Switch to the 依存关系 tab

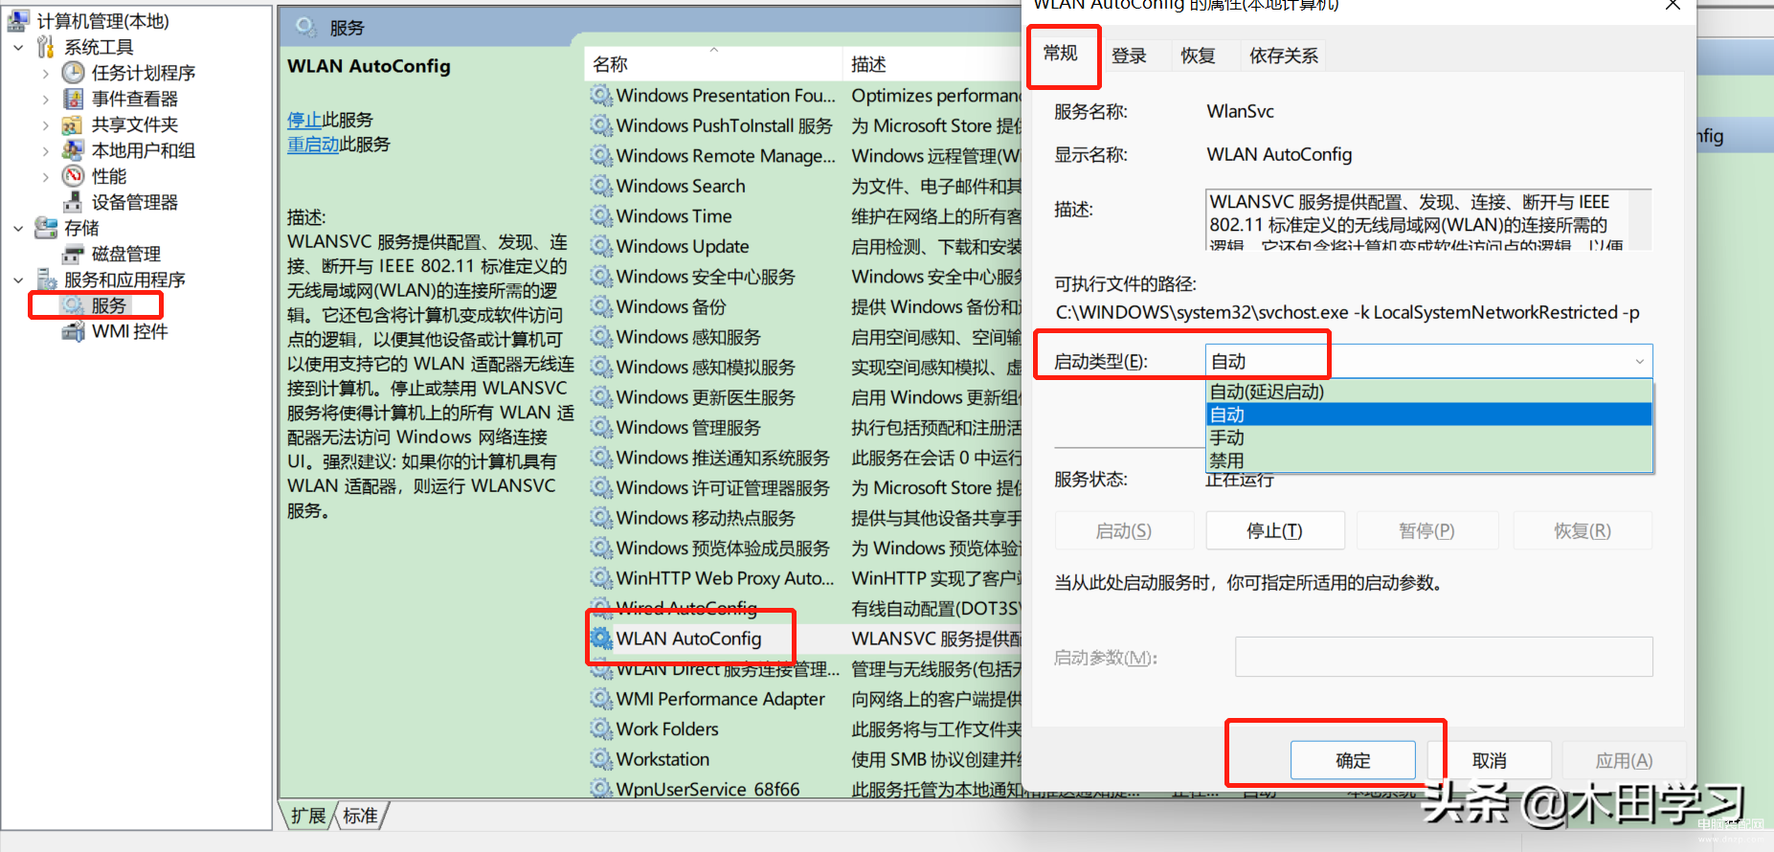pos(1284,56)
